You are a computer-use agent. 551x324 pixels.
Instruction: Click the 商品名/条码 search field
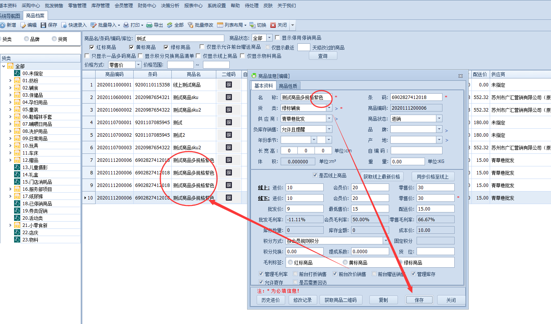[x=179, y=38]
